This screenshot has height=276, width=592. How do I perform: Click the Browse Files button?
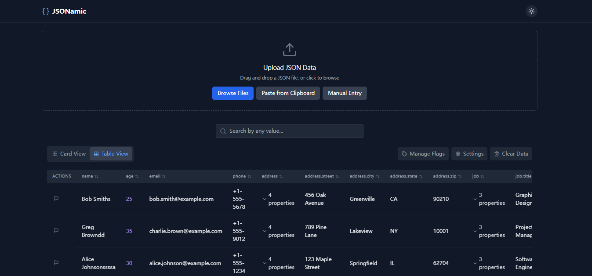point(233,93)
